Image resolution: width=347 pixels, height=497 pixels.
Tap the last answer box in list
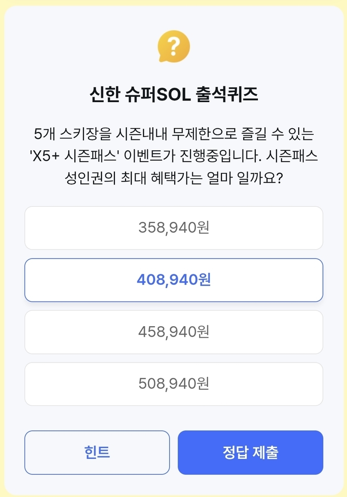[x=173, y=384]
